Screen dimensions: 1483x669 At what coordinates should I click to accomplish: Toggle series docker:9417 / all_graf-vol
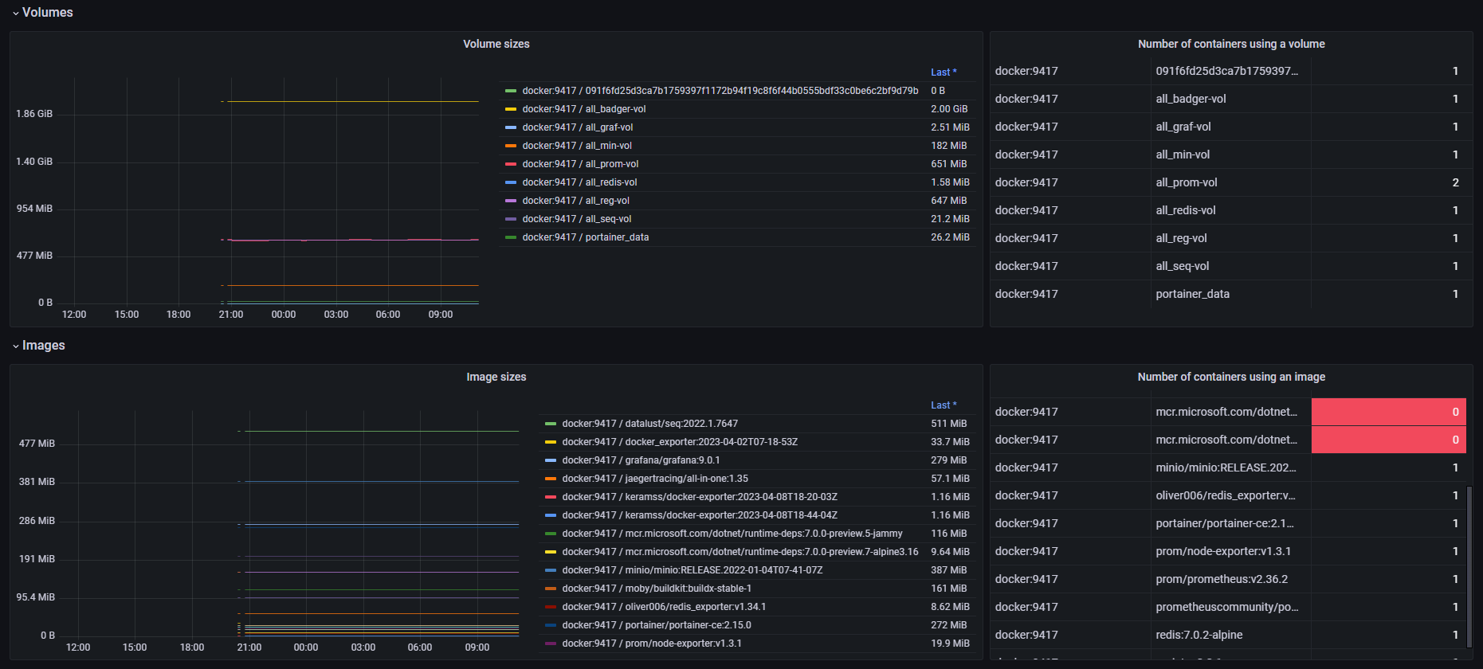pyautogui.click(x=578, y=127)
